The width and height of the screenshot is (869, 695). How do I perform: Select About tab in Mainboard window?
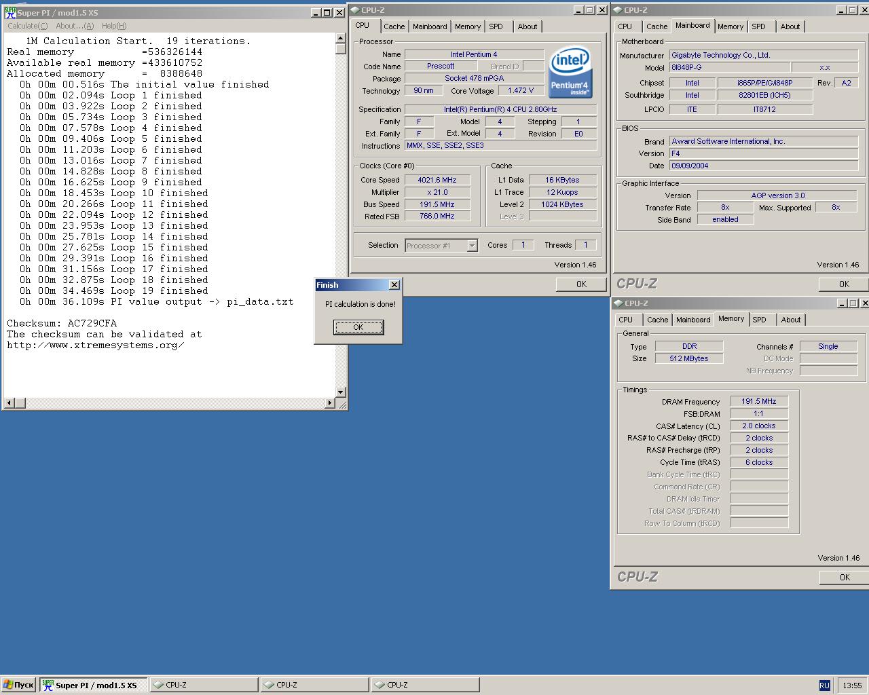click(x=790, y=26)
